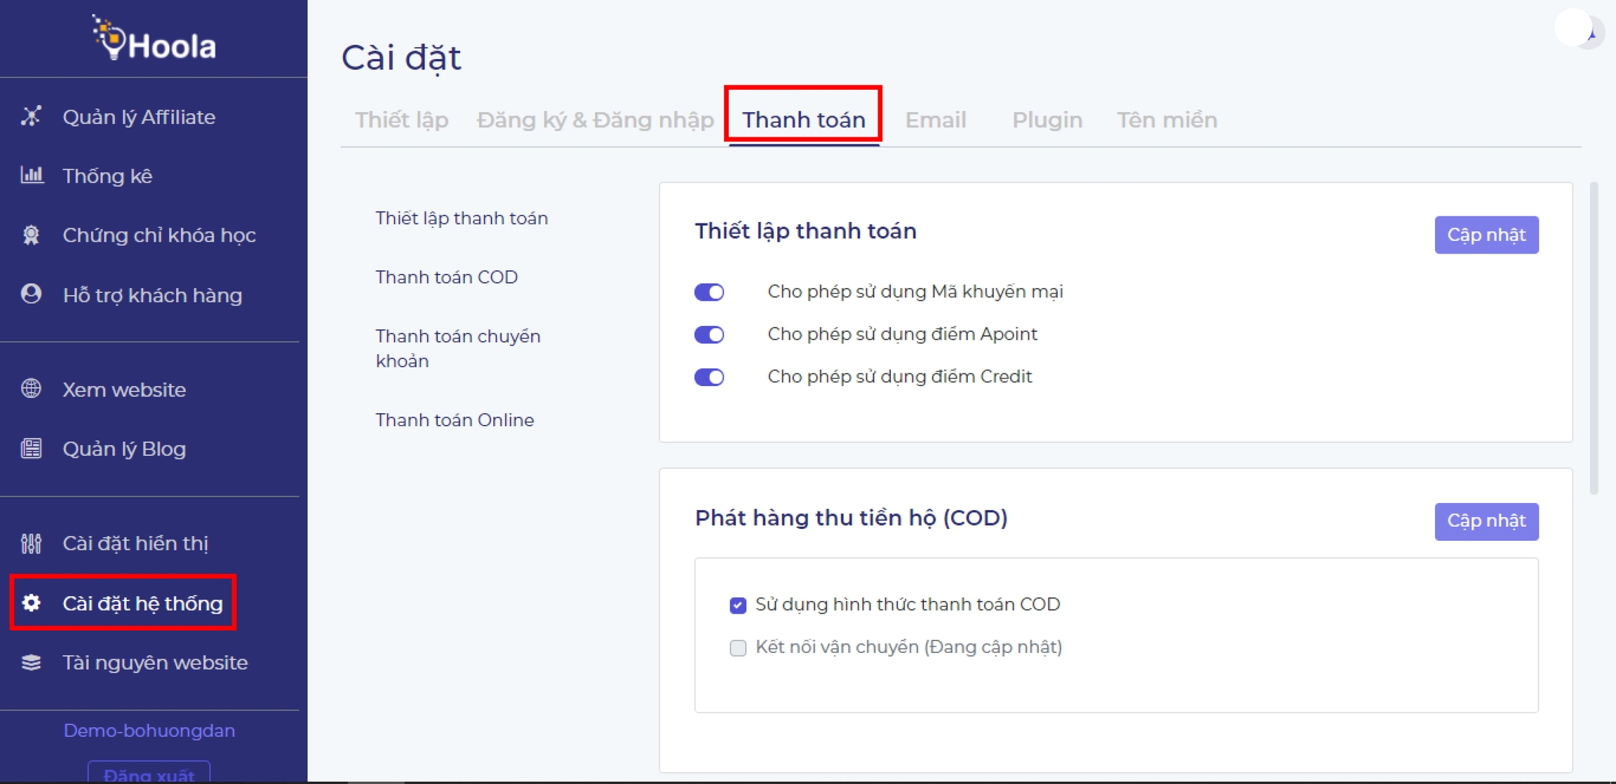Uncheck Sử dụng hình thức thanh toán COD
The height and width of the screenshot is (784, 1616).
(738, 605)
